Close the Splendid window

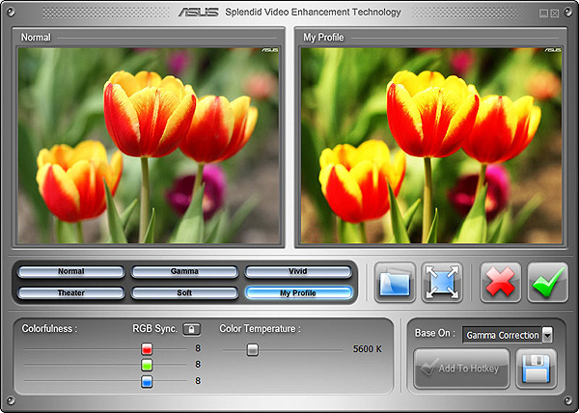(555, 14)
